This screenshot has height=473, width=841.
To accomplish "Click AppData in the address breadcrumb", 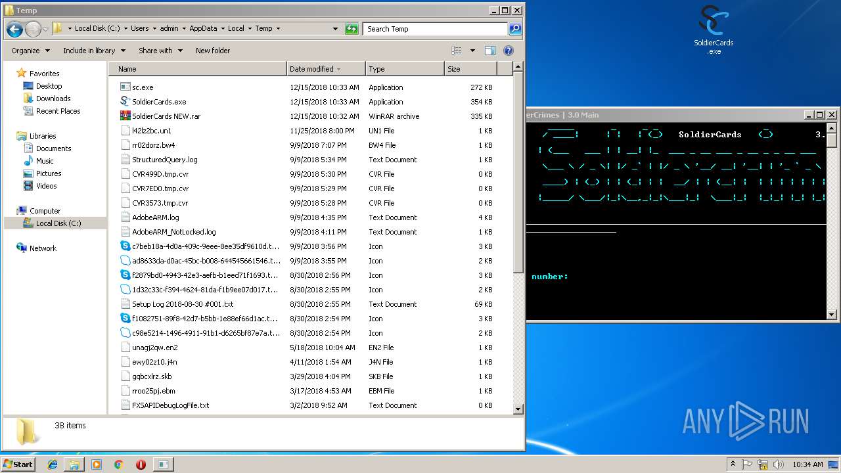I will tap(203, 29).
